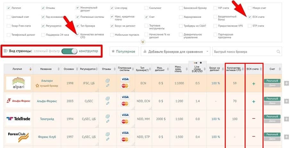This screenshot has height=148, width=292.
Task: Click 1:1000 leverage value in Альпари row
Action: click(179, 83)
